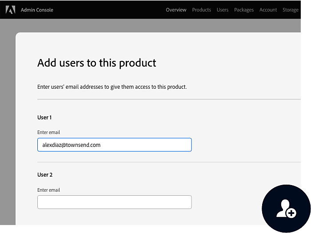
Task: Switch to the Users tab
Action: 222,10
